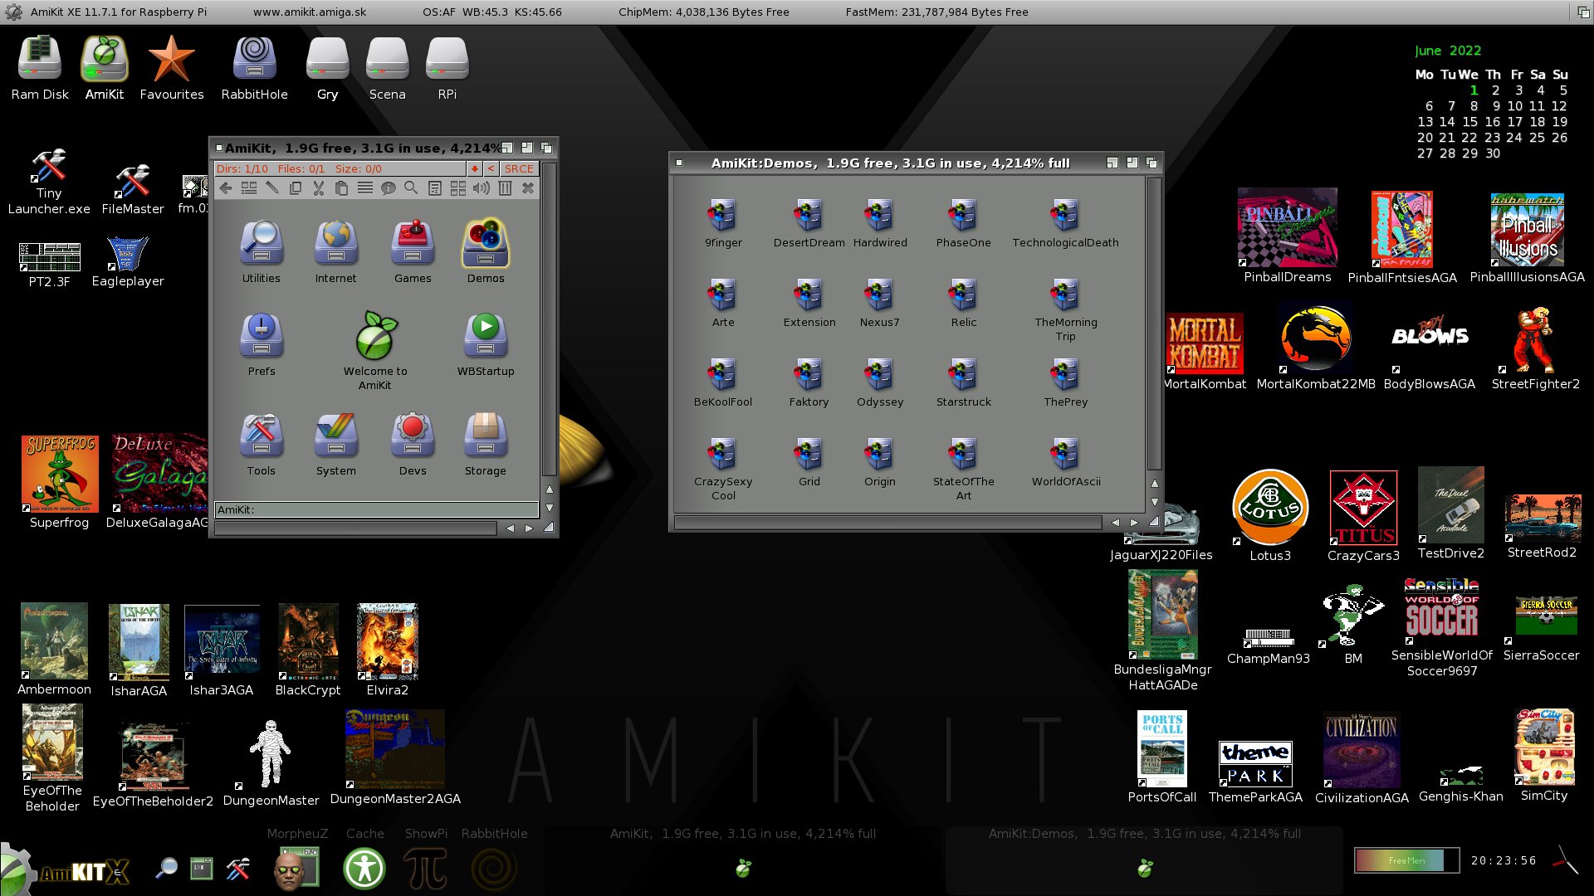Go back with the AmiKit toolbar parent arrow

click(226, 188)
